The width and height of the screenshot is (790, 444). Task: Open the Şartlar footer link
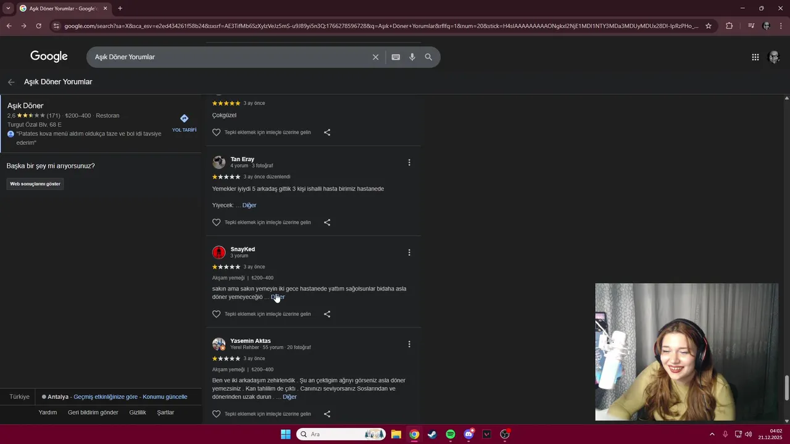coord(165,413)
